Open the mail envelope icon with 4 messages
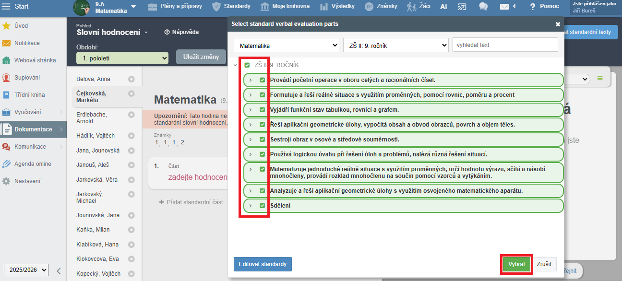622x281 pixels. click(x=504, y=6)
